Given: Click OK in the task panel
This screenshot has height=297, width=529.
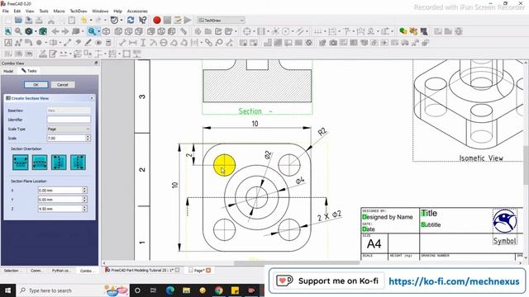Looking at the screenshot, I should (36, 85).
